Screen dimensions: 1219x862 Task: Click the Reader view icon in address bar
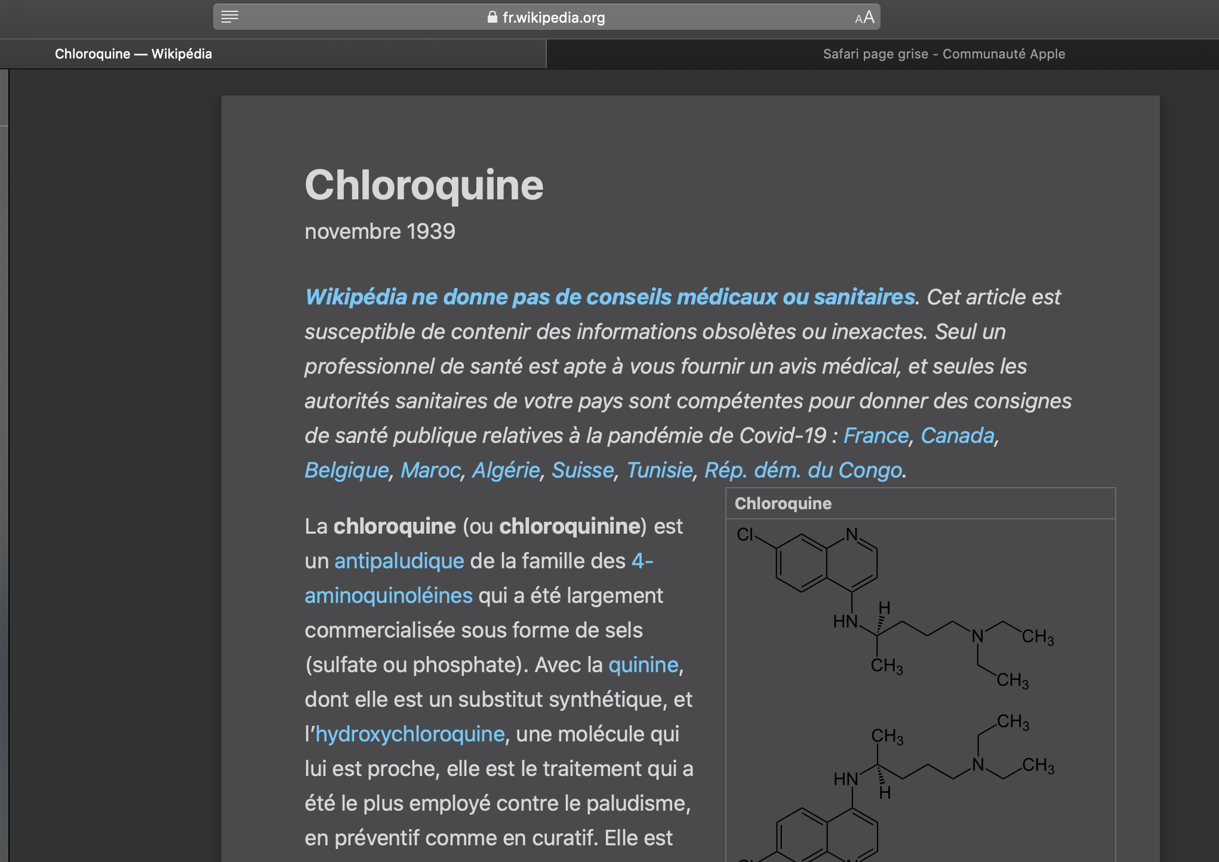point(230,17)
